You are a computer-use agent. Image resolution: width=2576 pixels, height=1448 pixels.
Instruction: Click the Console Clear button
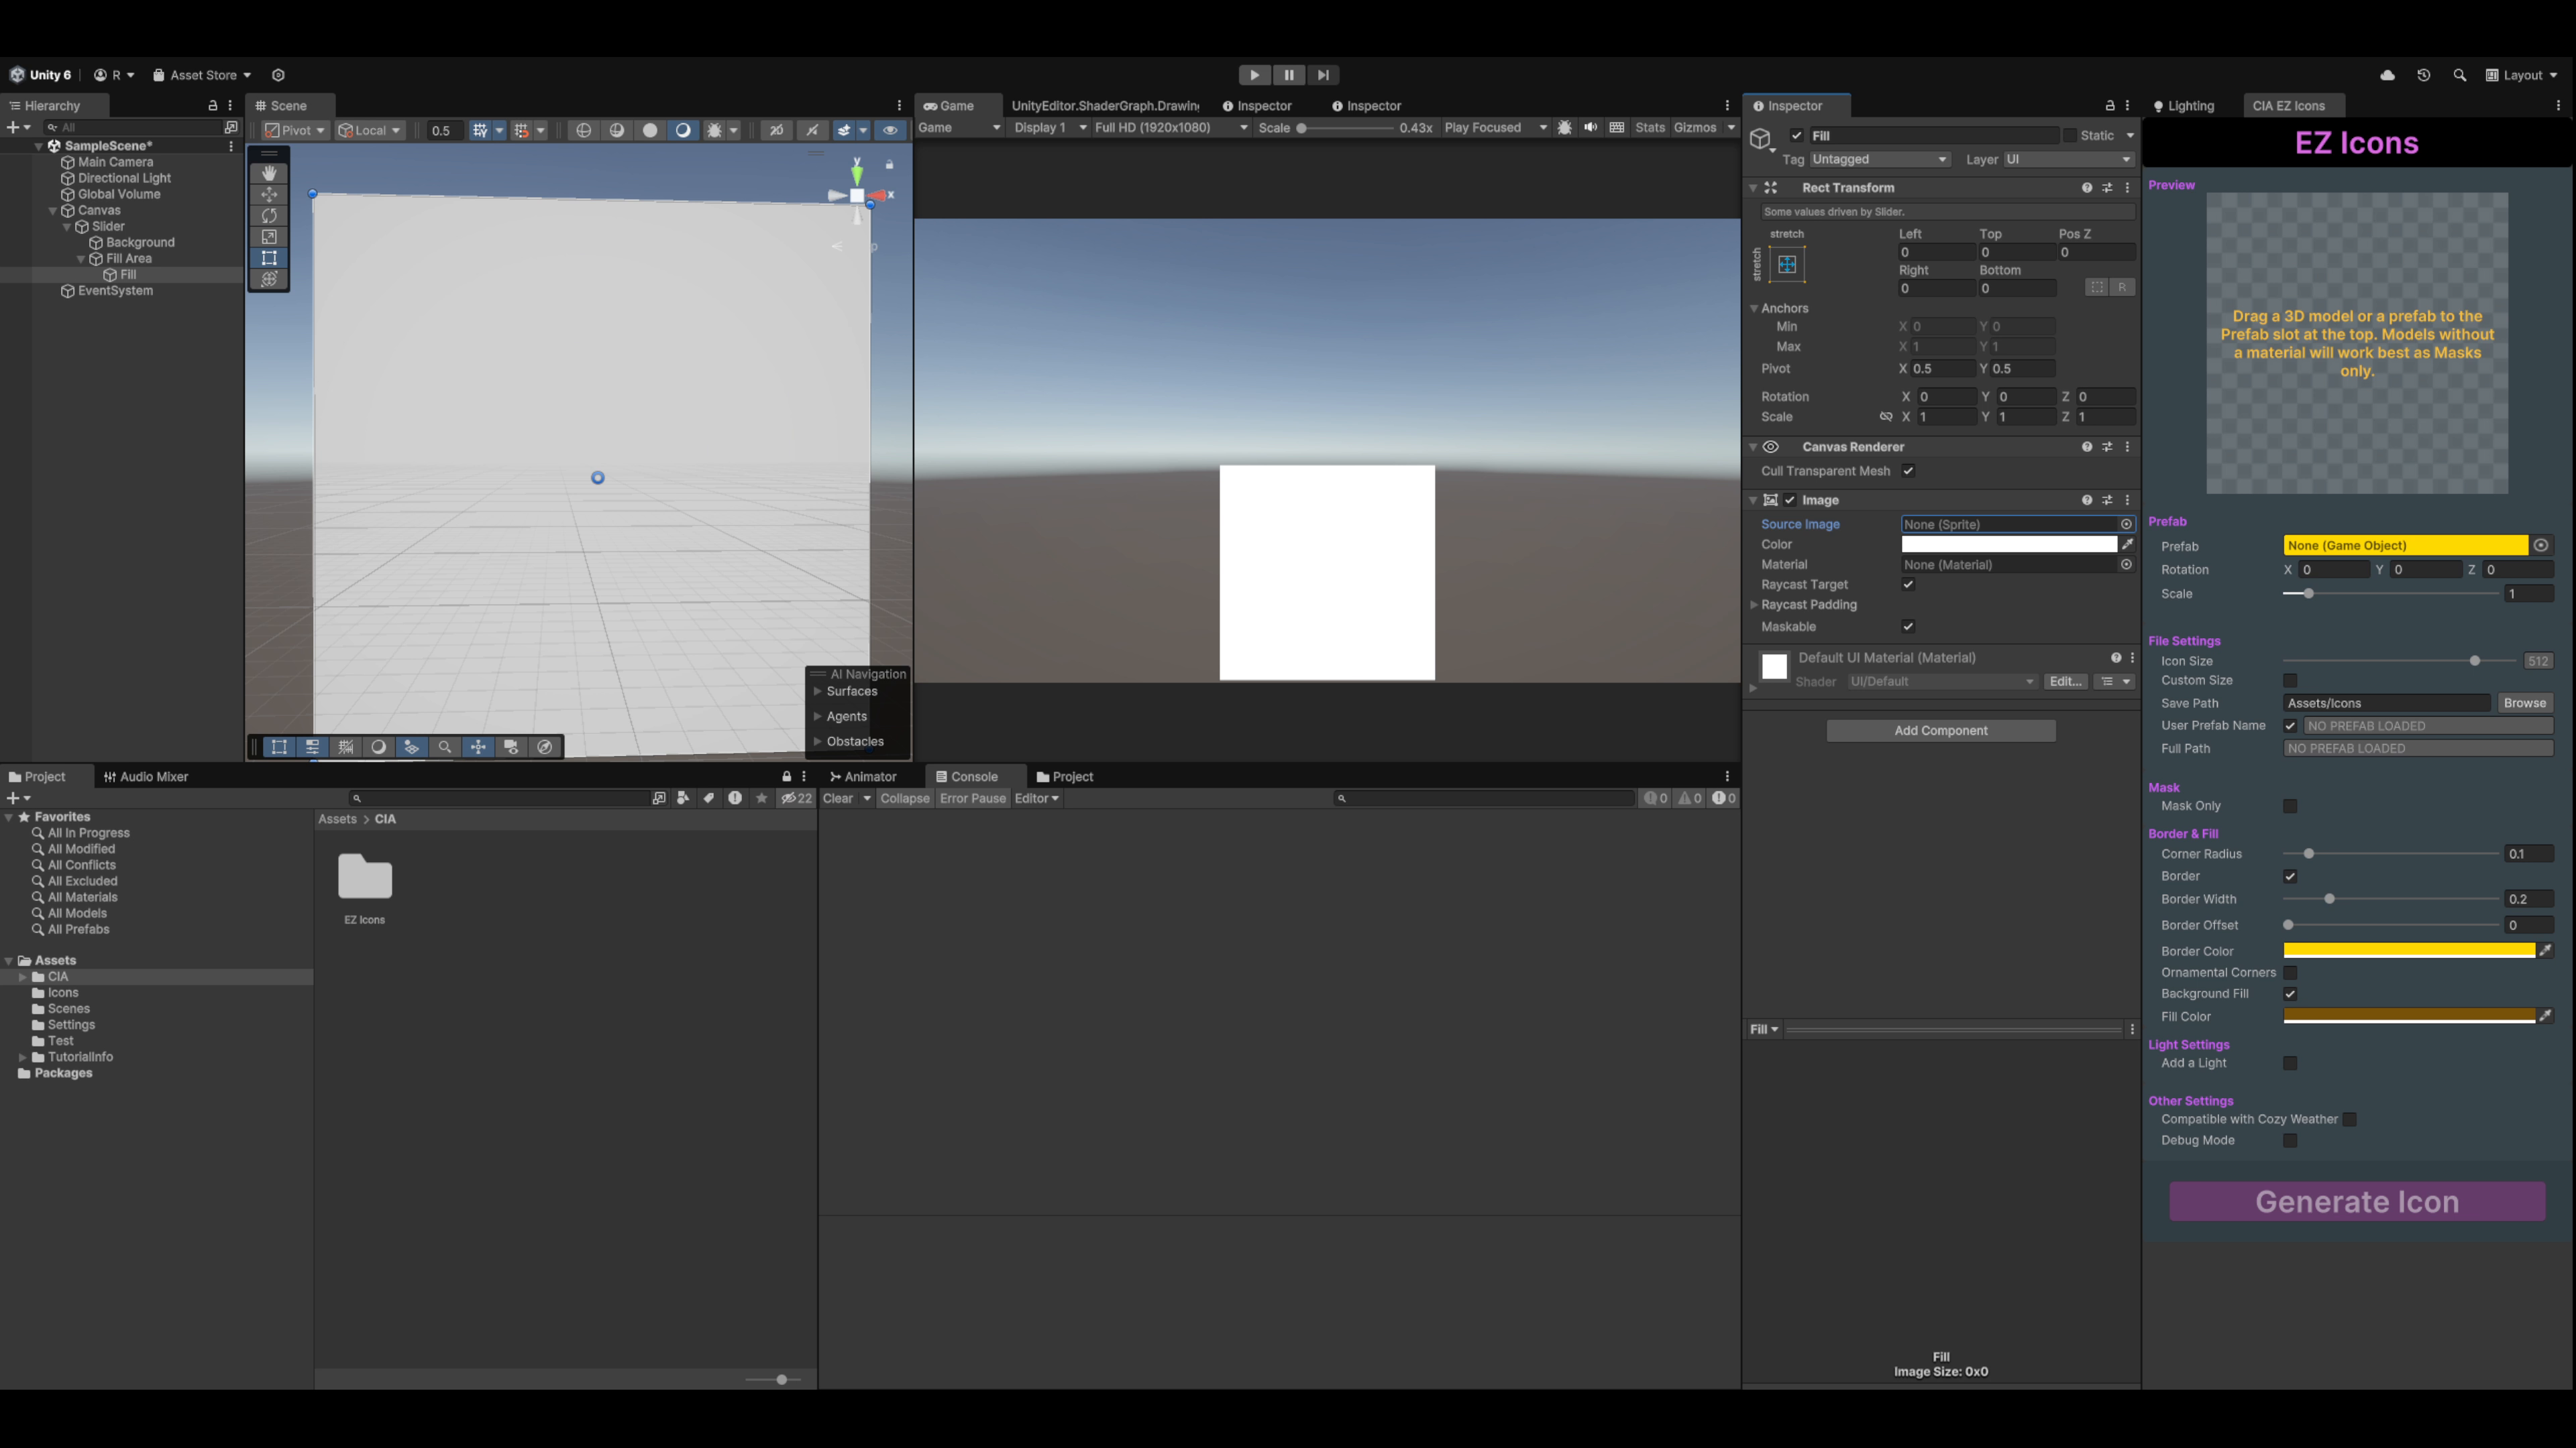(838, 798)
